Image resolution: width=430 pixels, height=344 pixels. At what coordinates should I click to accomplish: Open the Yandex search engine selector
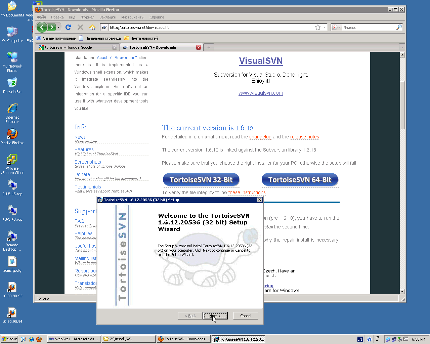337,27
